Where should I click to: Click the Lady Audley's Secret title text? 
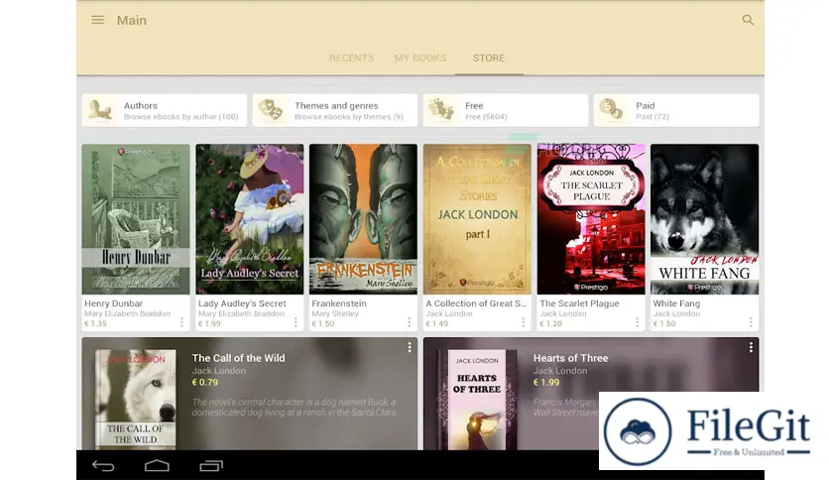[x=242, y=303]
